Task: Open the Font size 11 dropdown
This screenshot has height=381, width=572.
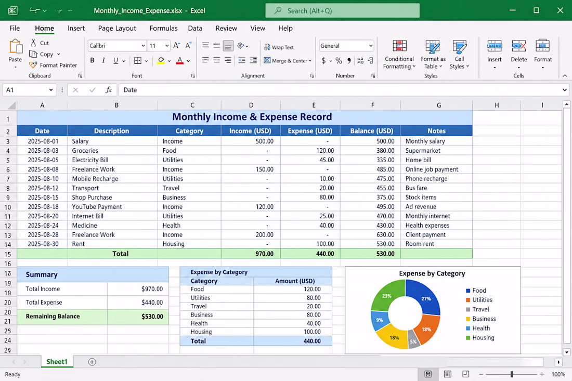Action: click(x=167, y=46)
